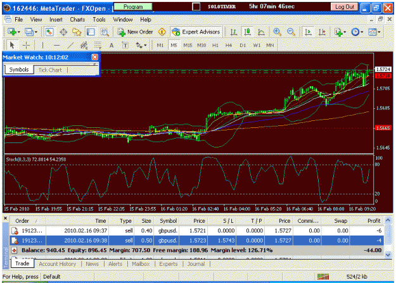Switch to M1 timeframe
Screen dimensions: 396x283
click(160, 46)
